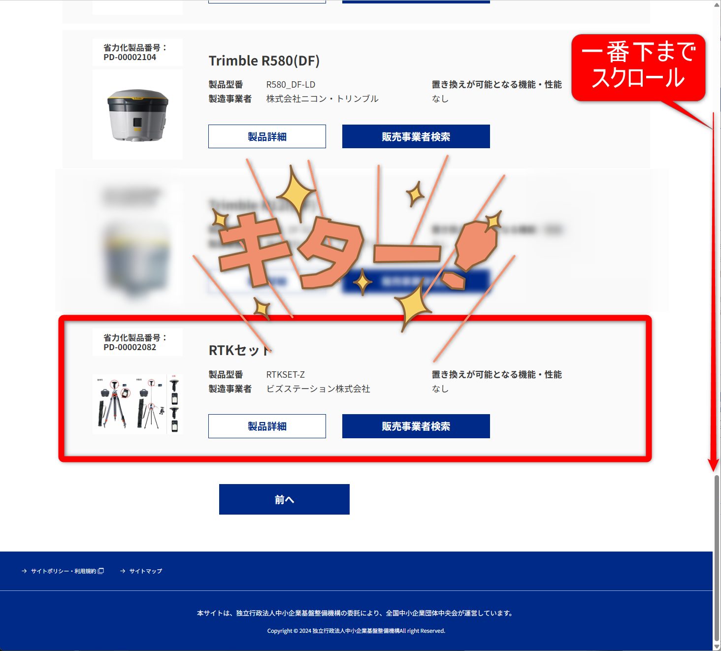
Task: Click external-window icon beside サイトポリシー
Action: [x=101, y=571]
